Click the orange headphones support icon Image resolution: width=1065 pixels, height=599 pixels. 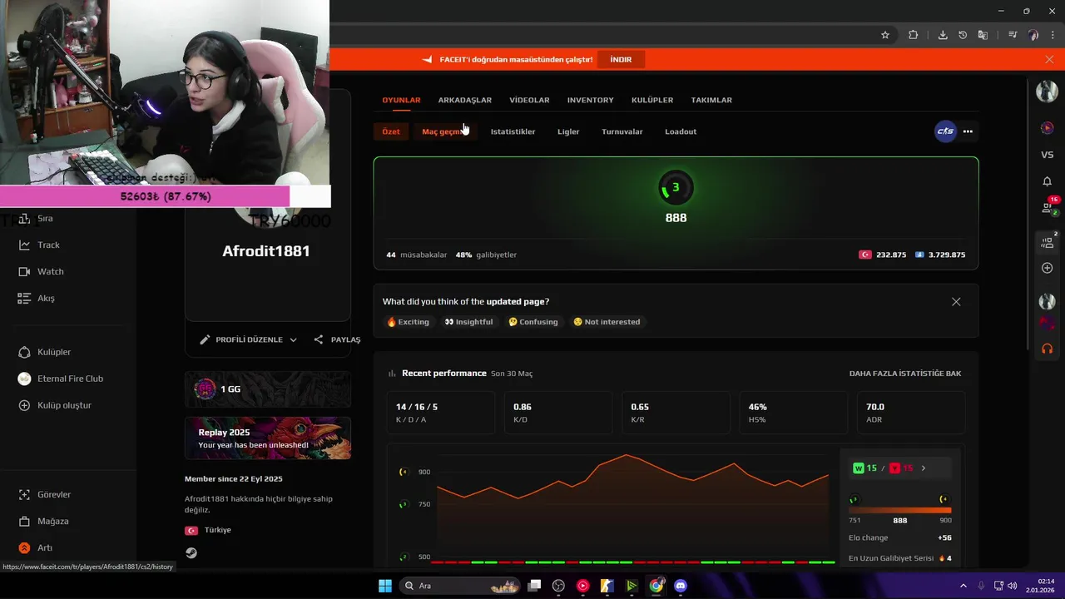coord(1048,349)
